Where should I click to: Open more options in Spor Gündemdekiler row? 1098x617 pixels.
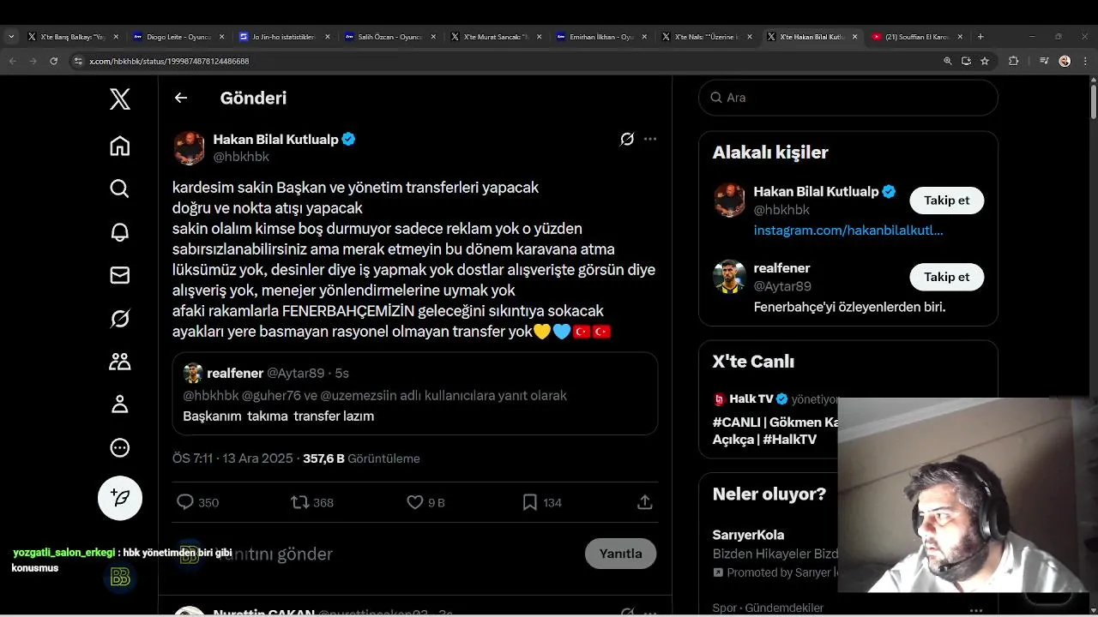click(976, 609)
